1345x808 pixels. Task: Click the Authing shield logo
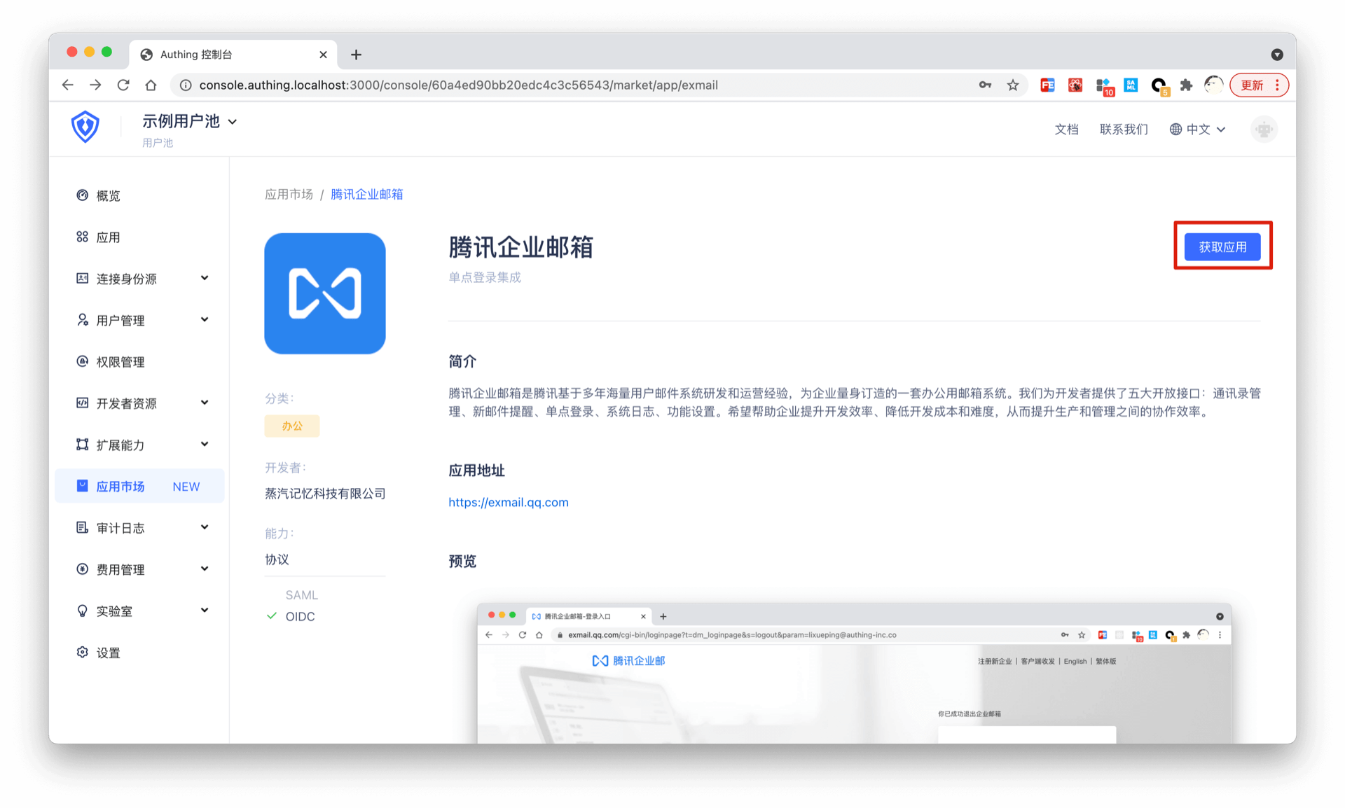(85, 127)
